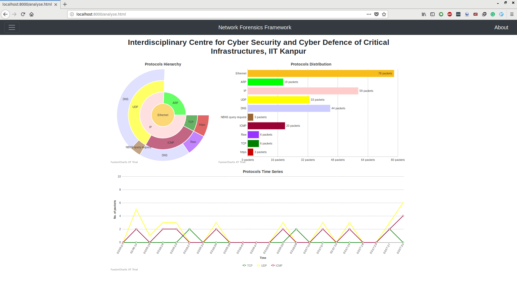This screenshot has height=290, width=517.
Task: Open the navbar hamburger menu
Action: click(x=12, y=27)
